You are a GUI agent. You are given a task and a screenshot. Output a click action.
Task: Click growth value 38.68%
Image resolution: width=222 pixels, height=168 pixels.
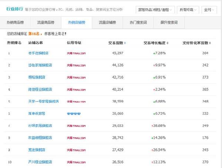coord(159,126)
